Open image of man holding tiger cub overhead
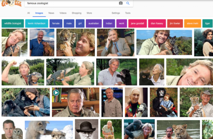This screenshot has height=139, width=213. (75, 42)
